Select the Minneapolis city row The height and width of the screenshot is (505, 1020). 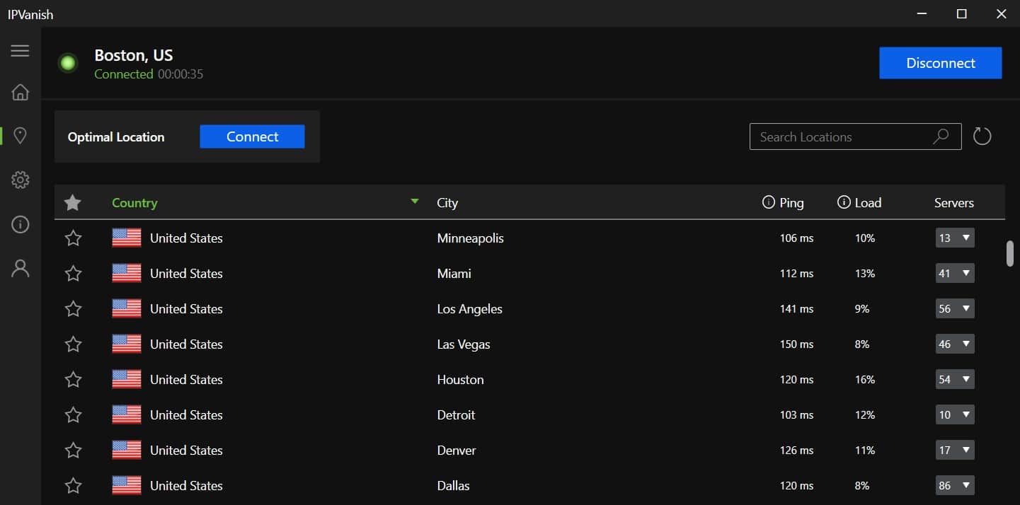click(529, 238)
